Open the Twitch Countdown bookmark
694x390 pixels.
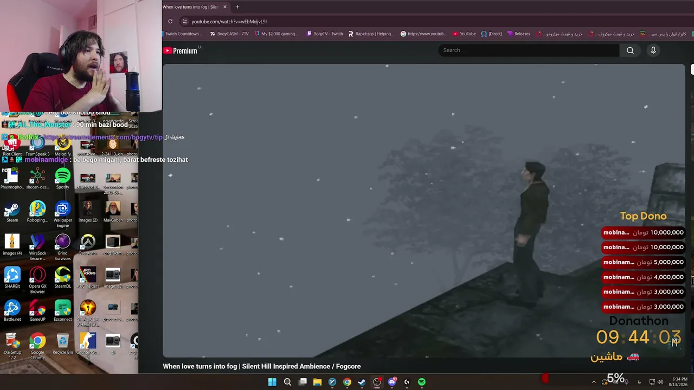tap(183, 34)
